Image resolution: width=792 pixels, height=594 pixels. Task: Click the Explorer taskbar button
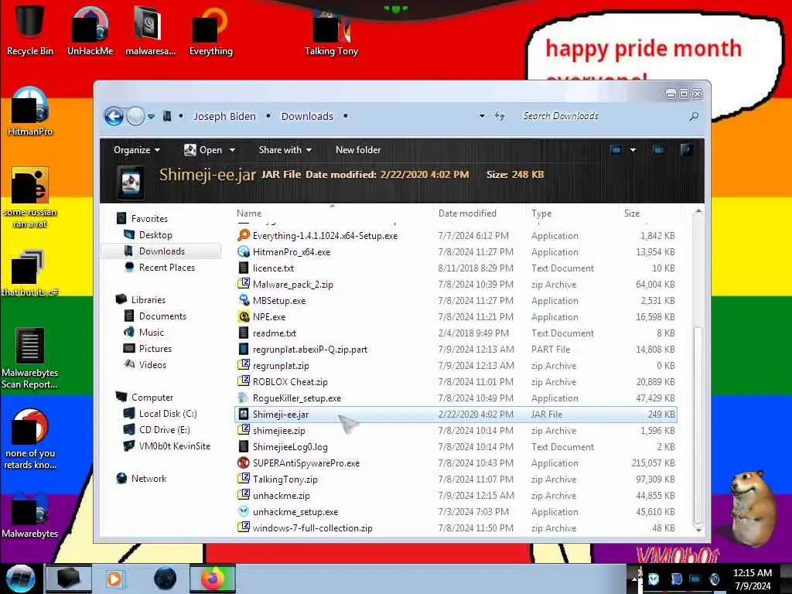69,579
